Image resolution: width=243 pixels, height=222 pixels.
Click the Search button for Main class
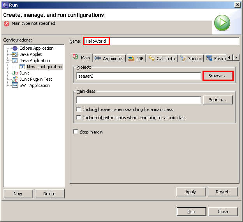[217, 100]
